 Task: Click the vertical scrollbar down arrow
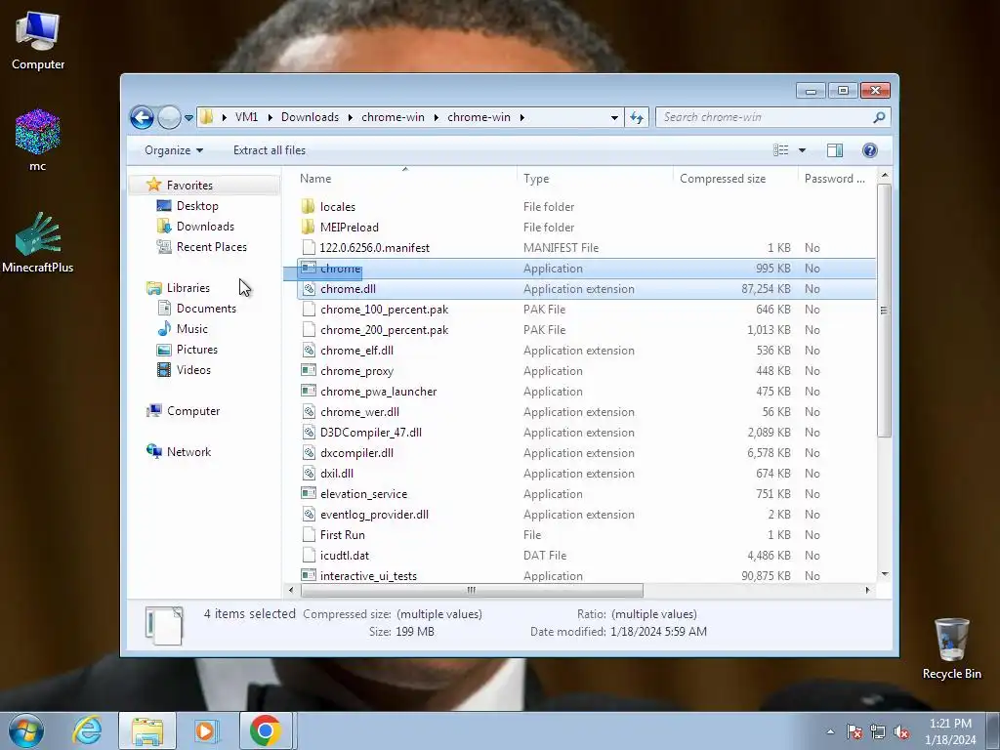click(885, 574)
